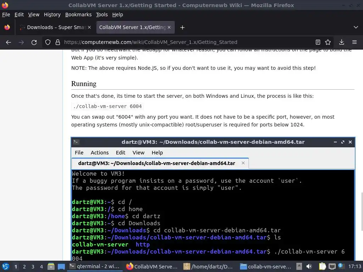Click the page vertical scrollbar thumb
Viewport: 363px width, 272px height.
pyautogui.click(x=362, y=211)
